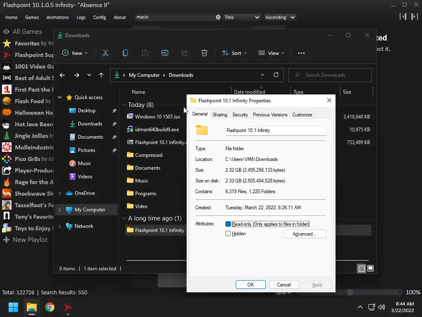Open the volume speaker tray icon
The width and height of the screenshot is (422, 317).
click(x=382, y=307)
